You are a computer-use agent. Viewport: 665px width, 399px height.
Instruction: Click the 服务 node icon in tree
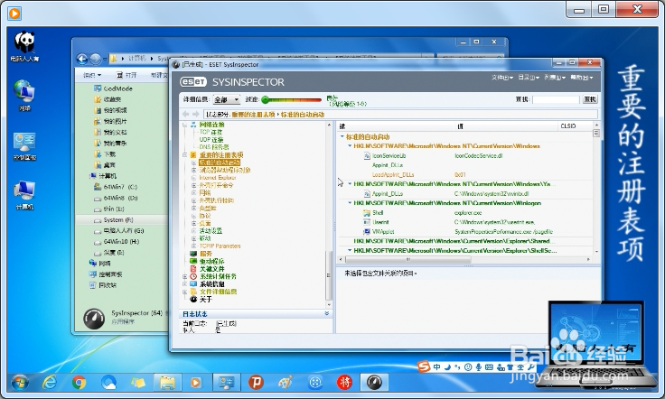coord(193,254)
